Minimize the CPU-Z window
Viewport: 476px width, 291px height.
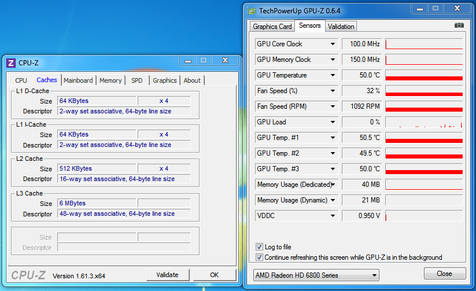188,60
